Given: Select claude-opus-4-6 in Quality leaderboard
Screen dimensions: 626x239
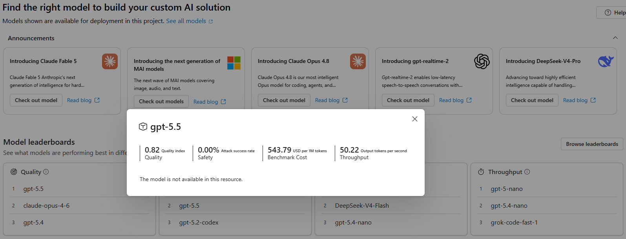Looking at the screenshot, I should coord(46,206).
